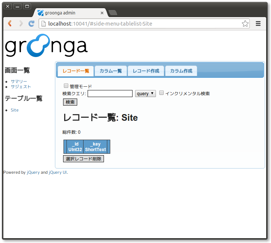Click into the 検索クエリ text field

pyautogui.click(x=110, y=94)
